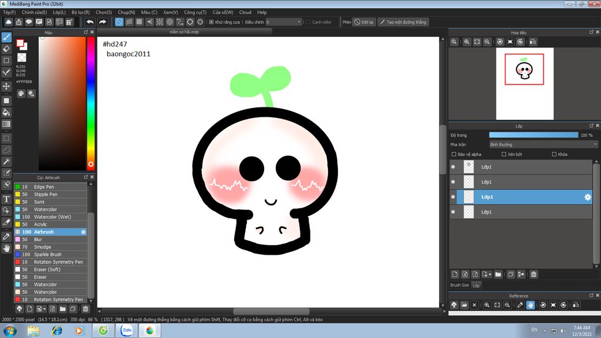Click the Tạo một đường thẳng button
This screenshot has width=601, height=338.
(403, 22)
